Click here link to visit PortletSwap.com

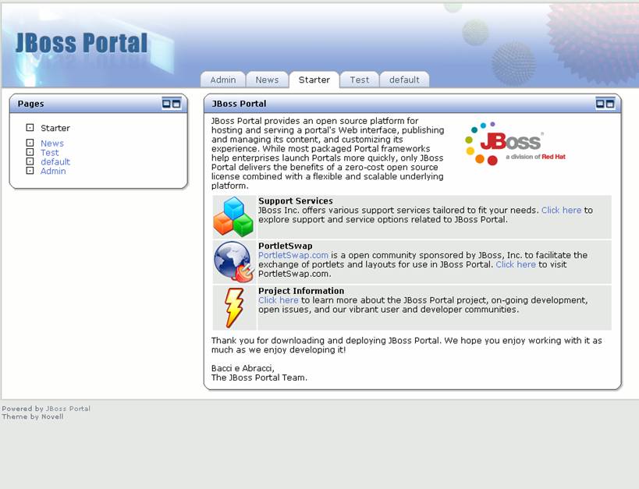pyautogui.click(x=516, y=264)
